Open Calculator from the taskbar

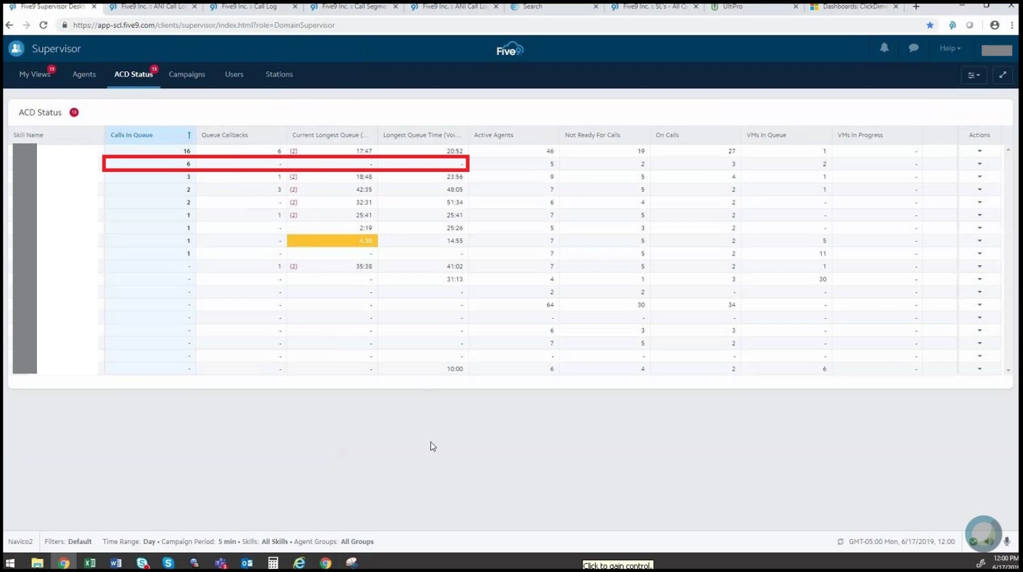pyautogui.click(x=273, y=563)
